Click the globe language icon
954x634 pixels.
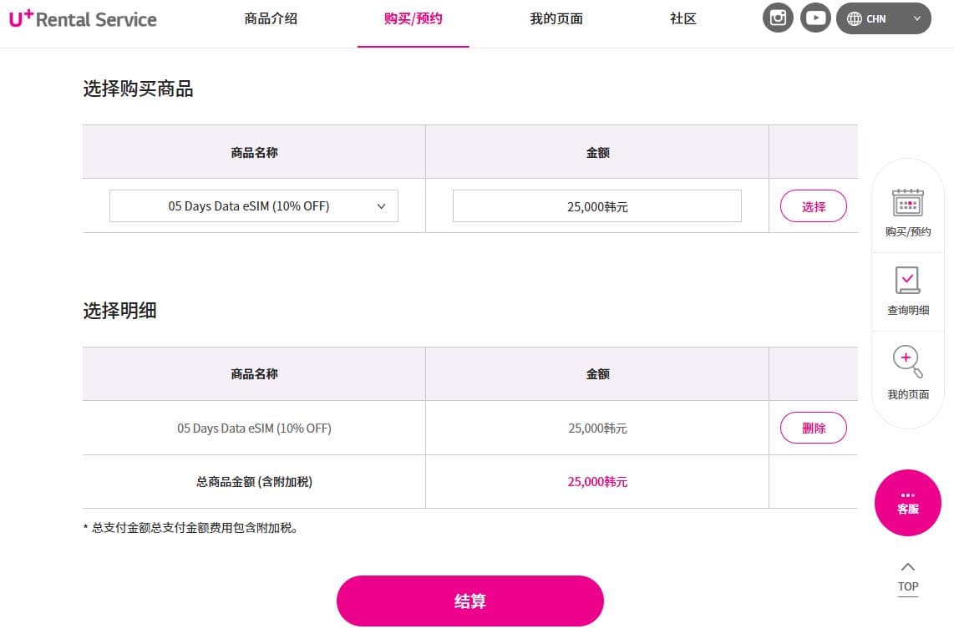855,19
